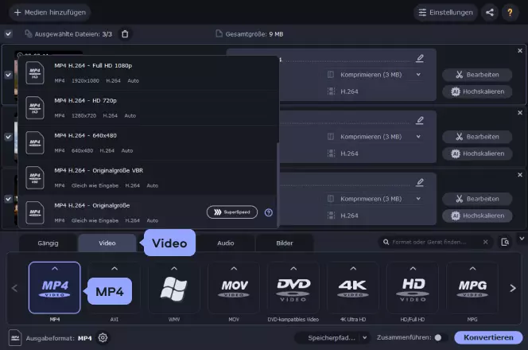Screen dimensions: 528x350
Task: Toggle the select-all files checkbox
Action: pos(9,33)
